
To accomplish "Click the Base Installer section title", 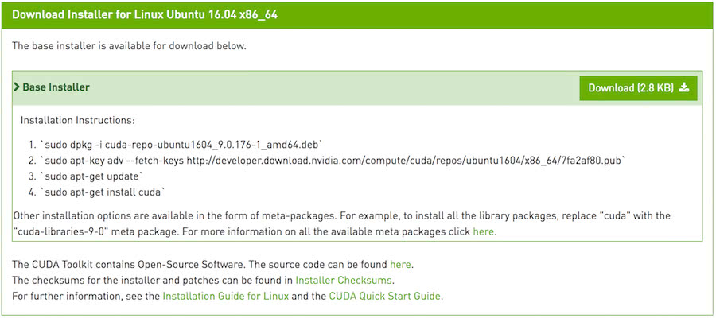I will coord(56,87).
